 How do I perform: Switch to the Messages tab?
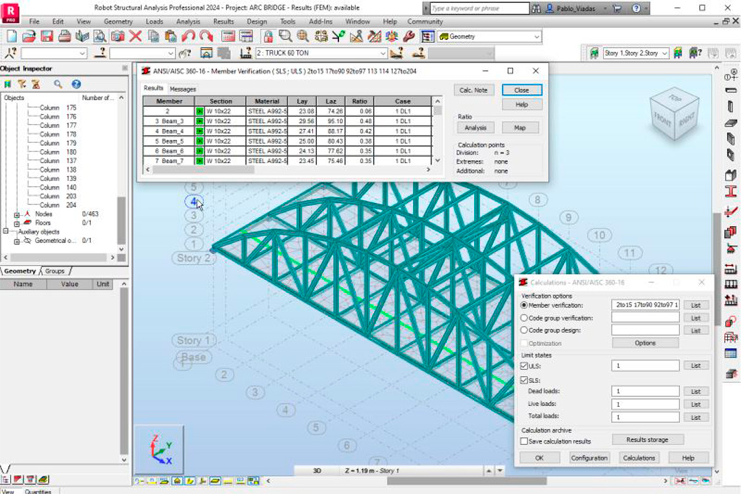coord(183,89)
